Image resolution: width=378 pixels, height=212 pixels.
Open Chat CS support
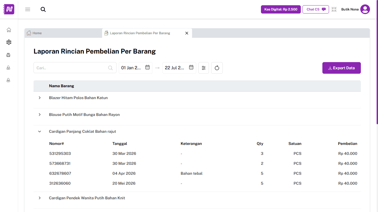(x=316, y=9)
